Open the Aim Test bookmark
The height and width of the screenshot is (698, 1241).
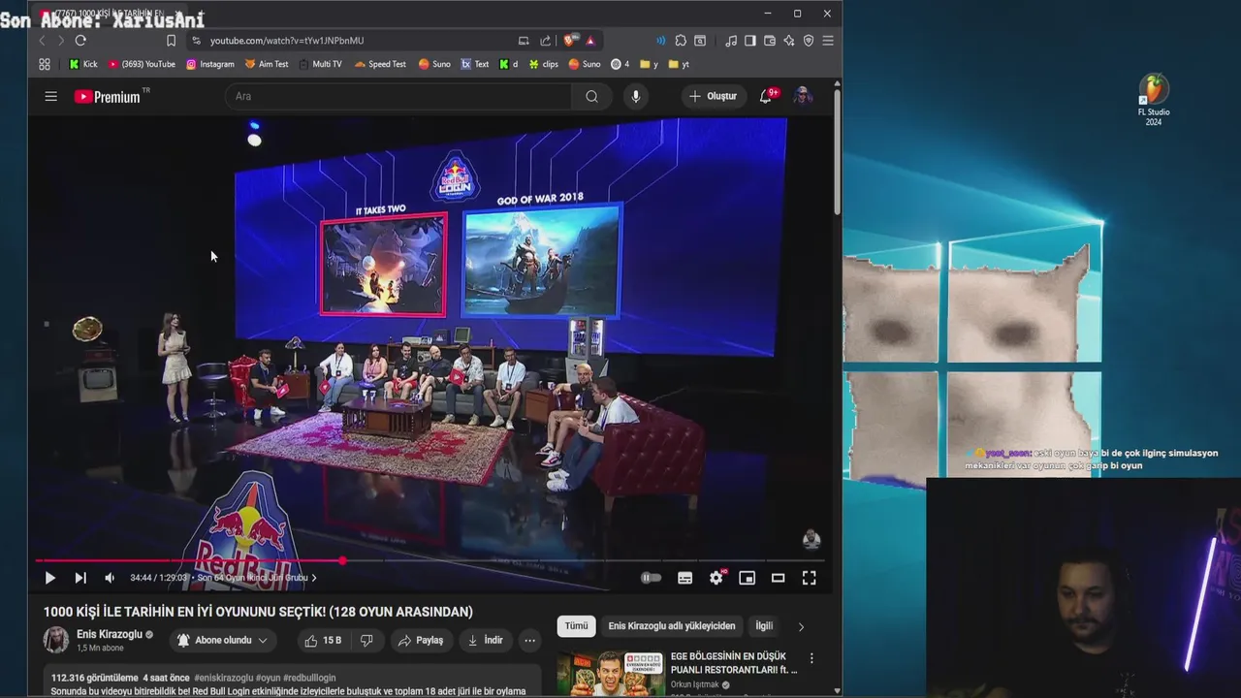[x=267, y=64]
